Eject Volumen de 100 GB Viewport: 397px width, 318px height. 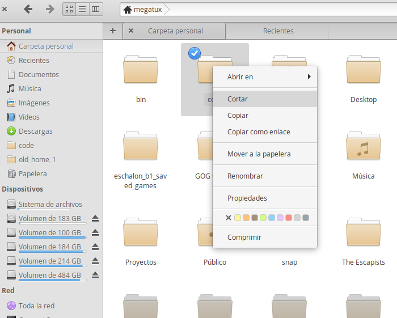[x=95, y=232]
